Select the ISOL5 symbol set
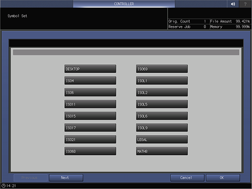 pos(162,104)
